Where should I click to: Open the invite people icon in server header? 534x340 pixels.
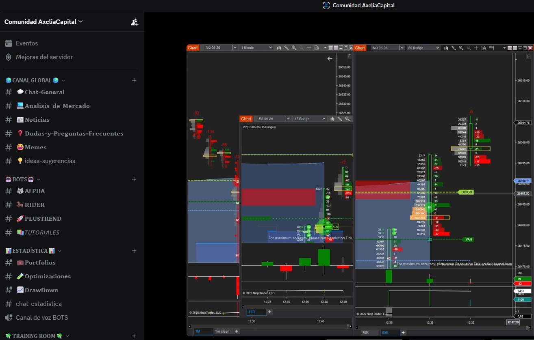point(135,22)
